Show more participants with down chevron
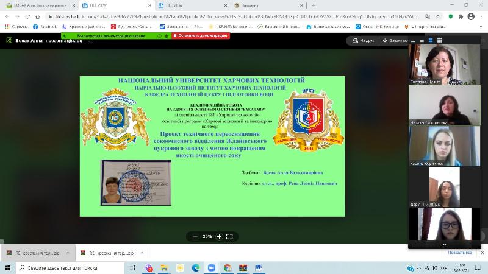The image size is (488, 274). (x=445, y=245)
